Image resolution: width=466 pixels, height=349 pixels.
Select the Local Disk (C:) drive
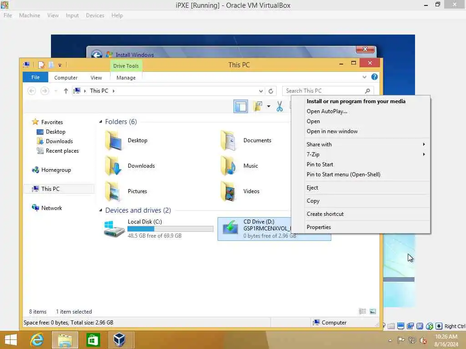coord(158,229)
